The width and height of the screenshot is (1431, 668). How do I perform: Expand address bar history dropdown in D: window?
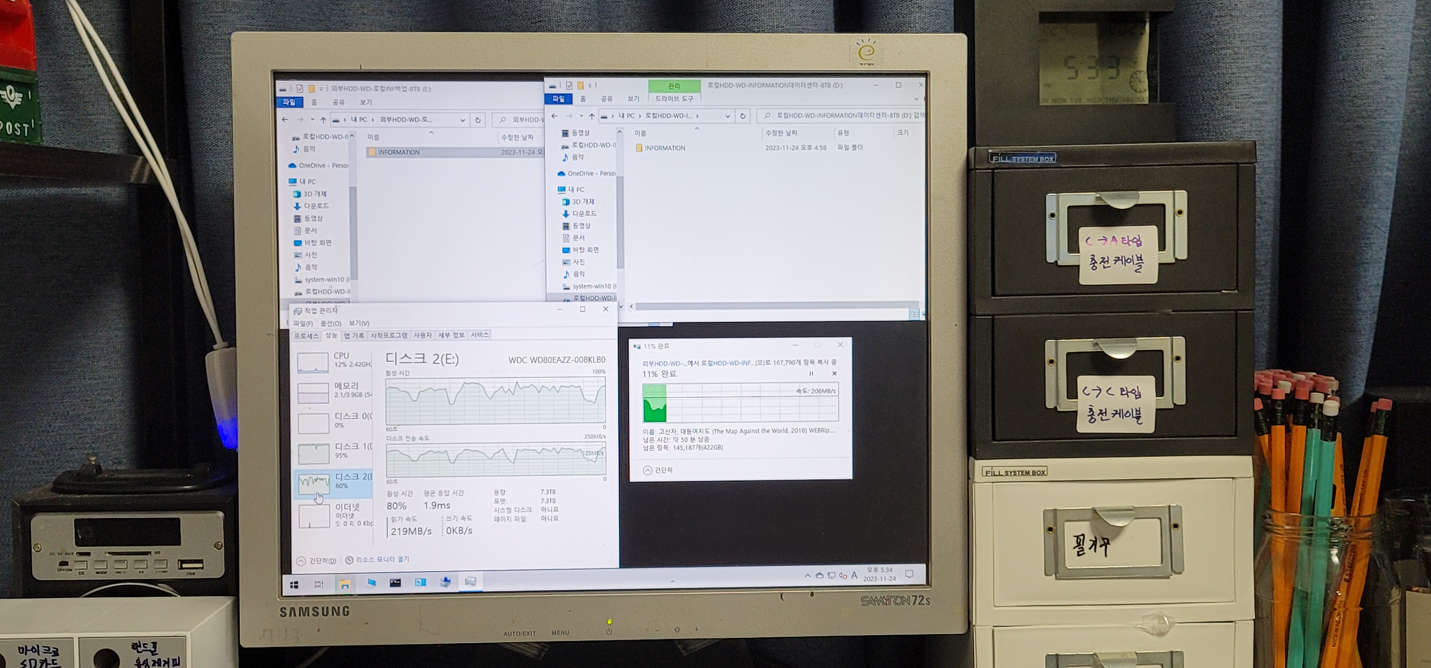[x=727, y=116]
